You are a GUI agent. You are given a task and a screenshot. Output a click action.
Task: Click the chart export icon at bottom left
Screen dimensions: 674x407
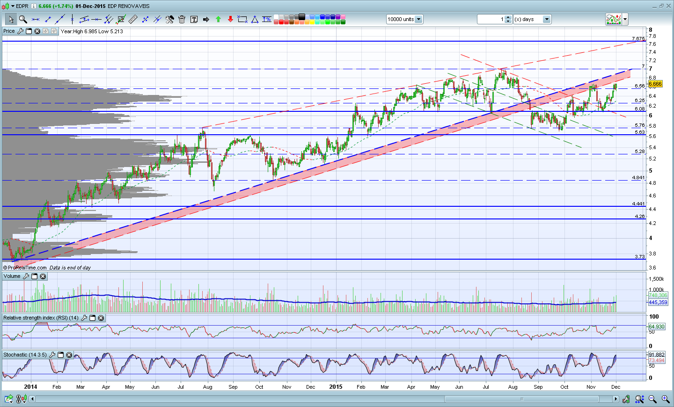tap(8, 399)
